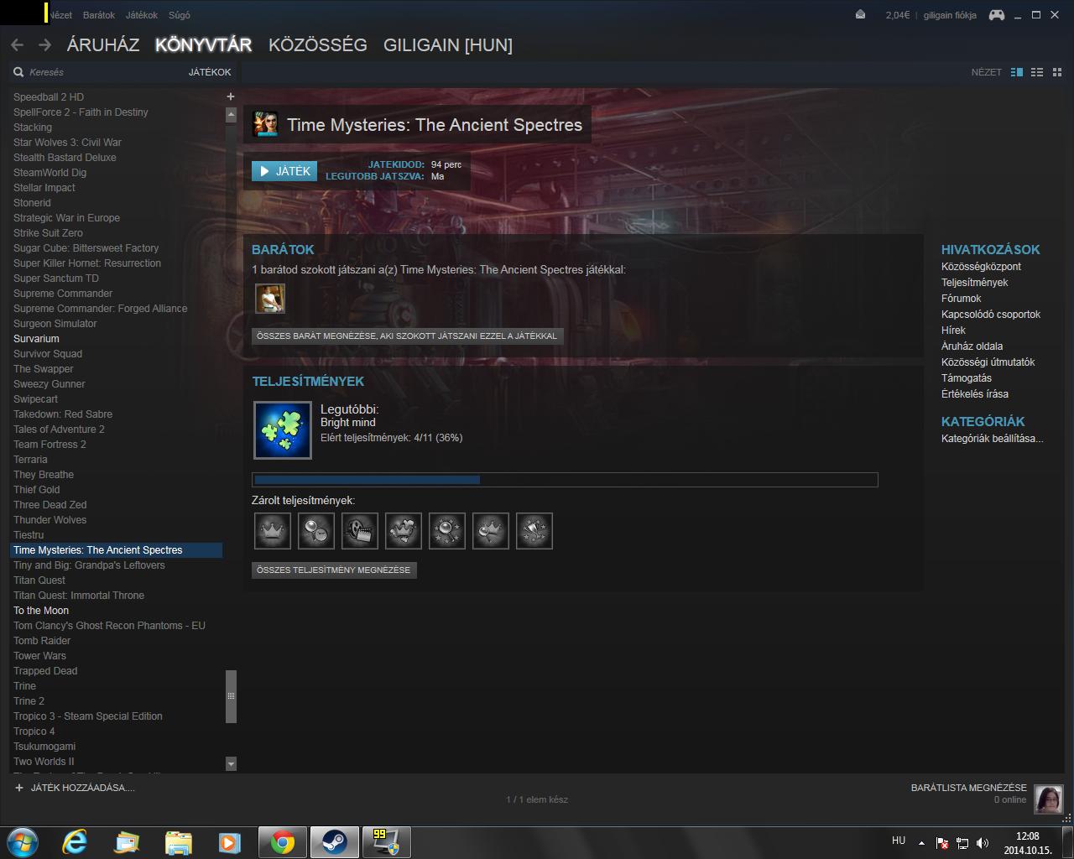
Task: Switch to KÖNYVTÁR tab
Action: point(203,45)
